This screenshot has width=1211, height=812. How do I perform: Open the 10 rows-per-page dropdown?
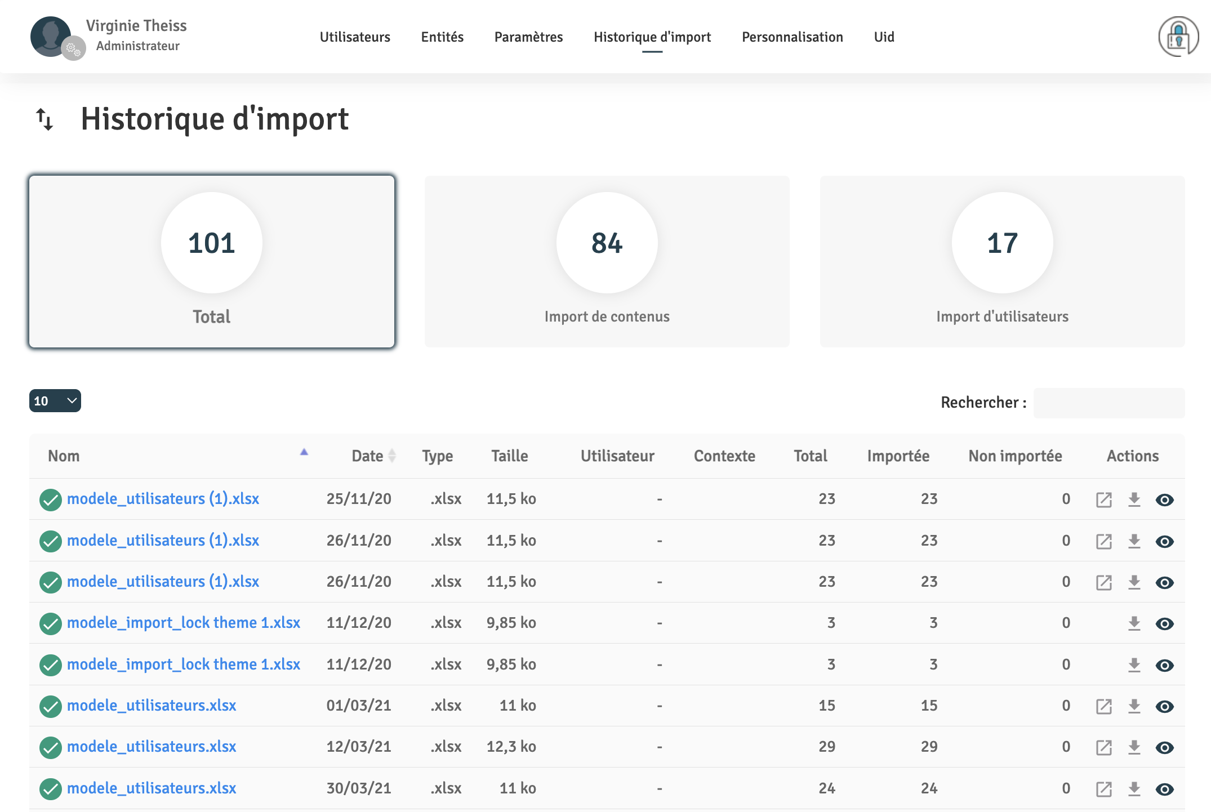55,401
